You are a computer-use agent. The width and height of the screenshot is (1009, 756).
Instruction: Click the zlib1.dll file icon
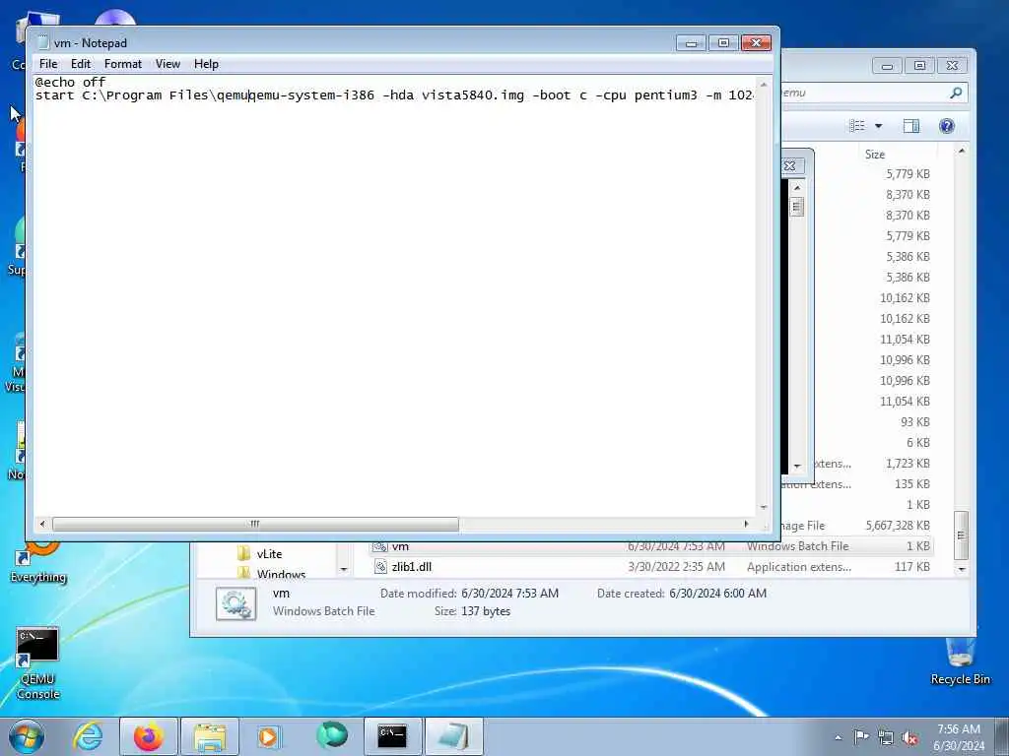[x=380, y=567]
